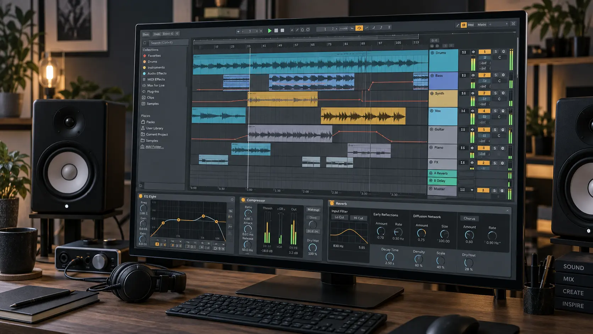
Task: Select the A Reverb return track
Action: pyautogui.click(x=442, y=174)
